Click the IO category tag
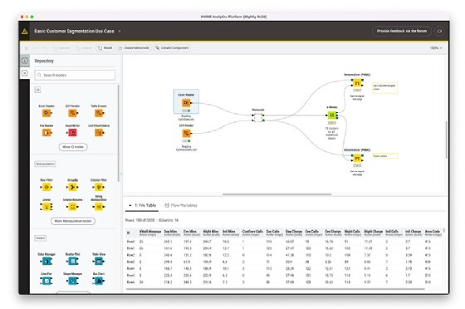The width and height of the screenshot is (465, 309). pyautogui.click(x=37, y=90)
